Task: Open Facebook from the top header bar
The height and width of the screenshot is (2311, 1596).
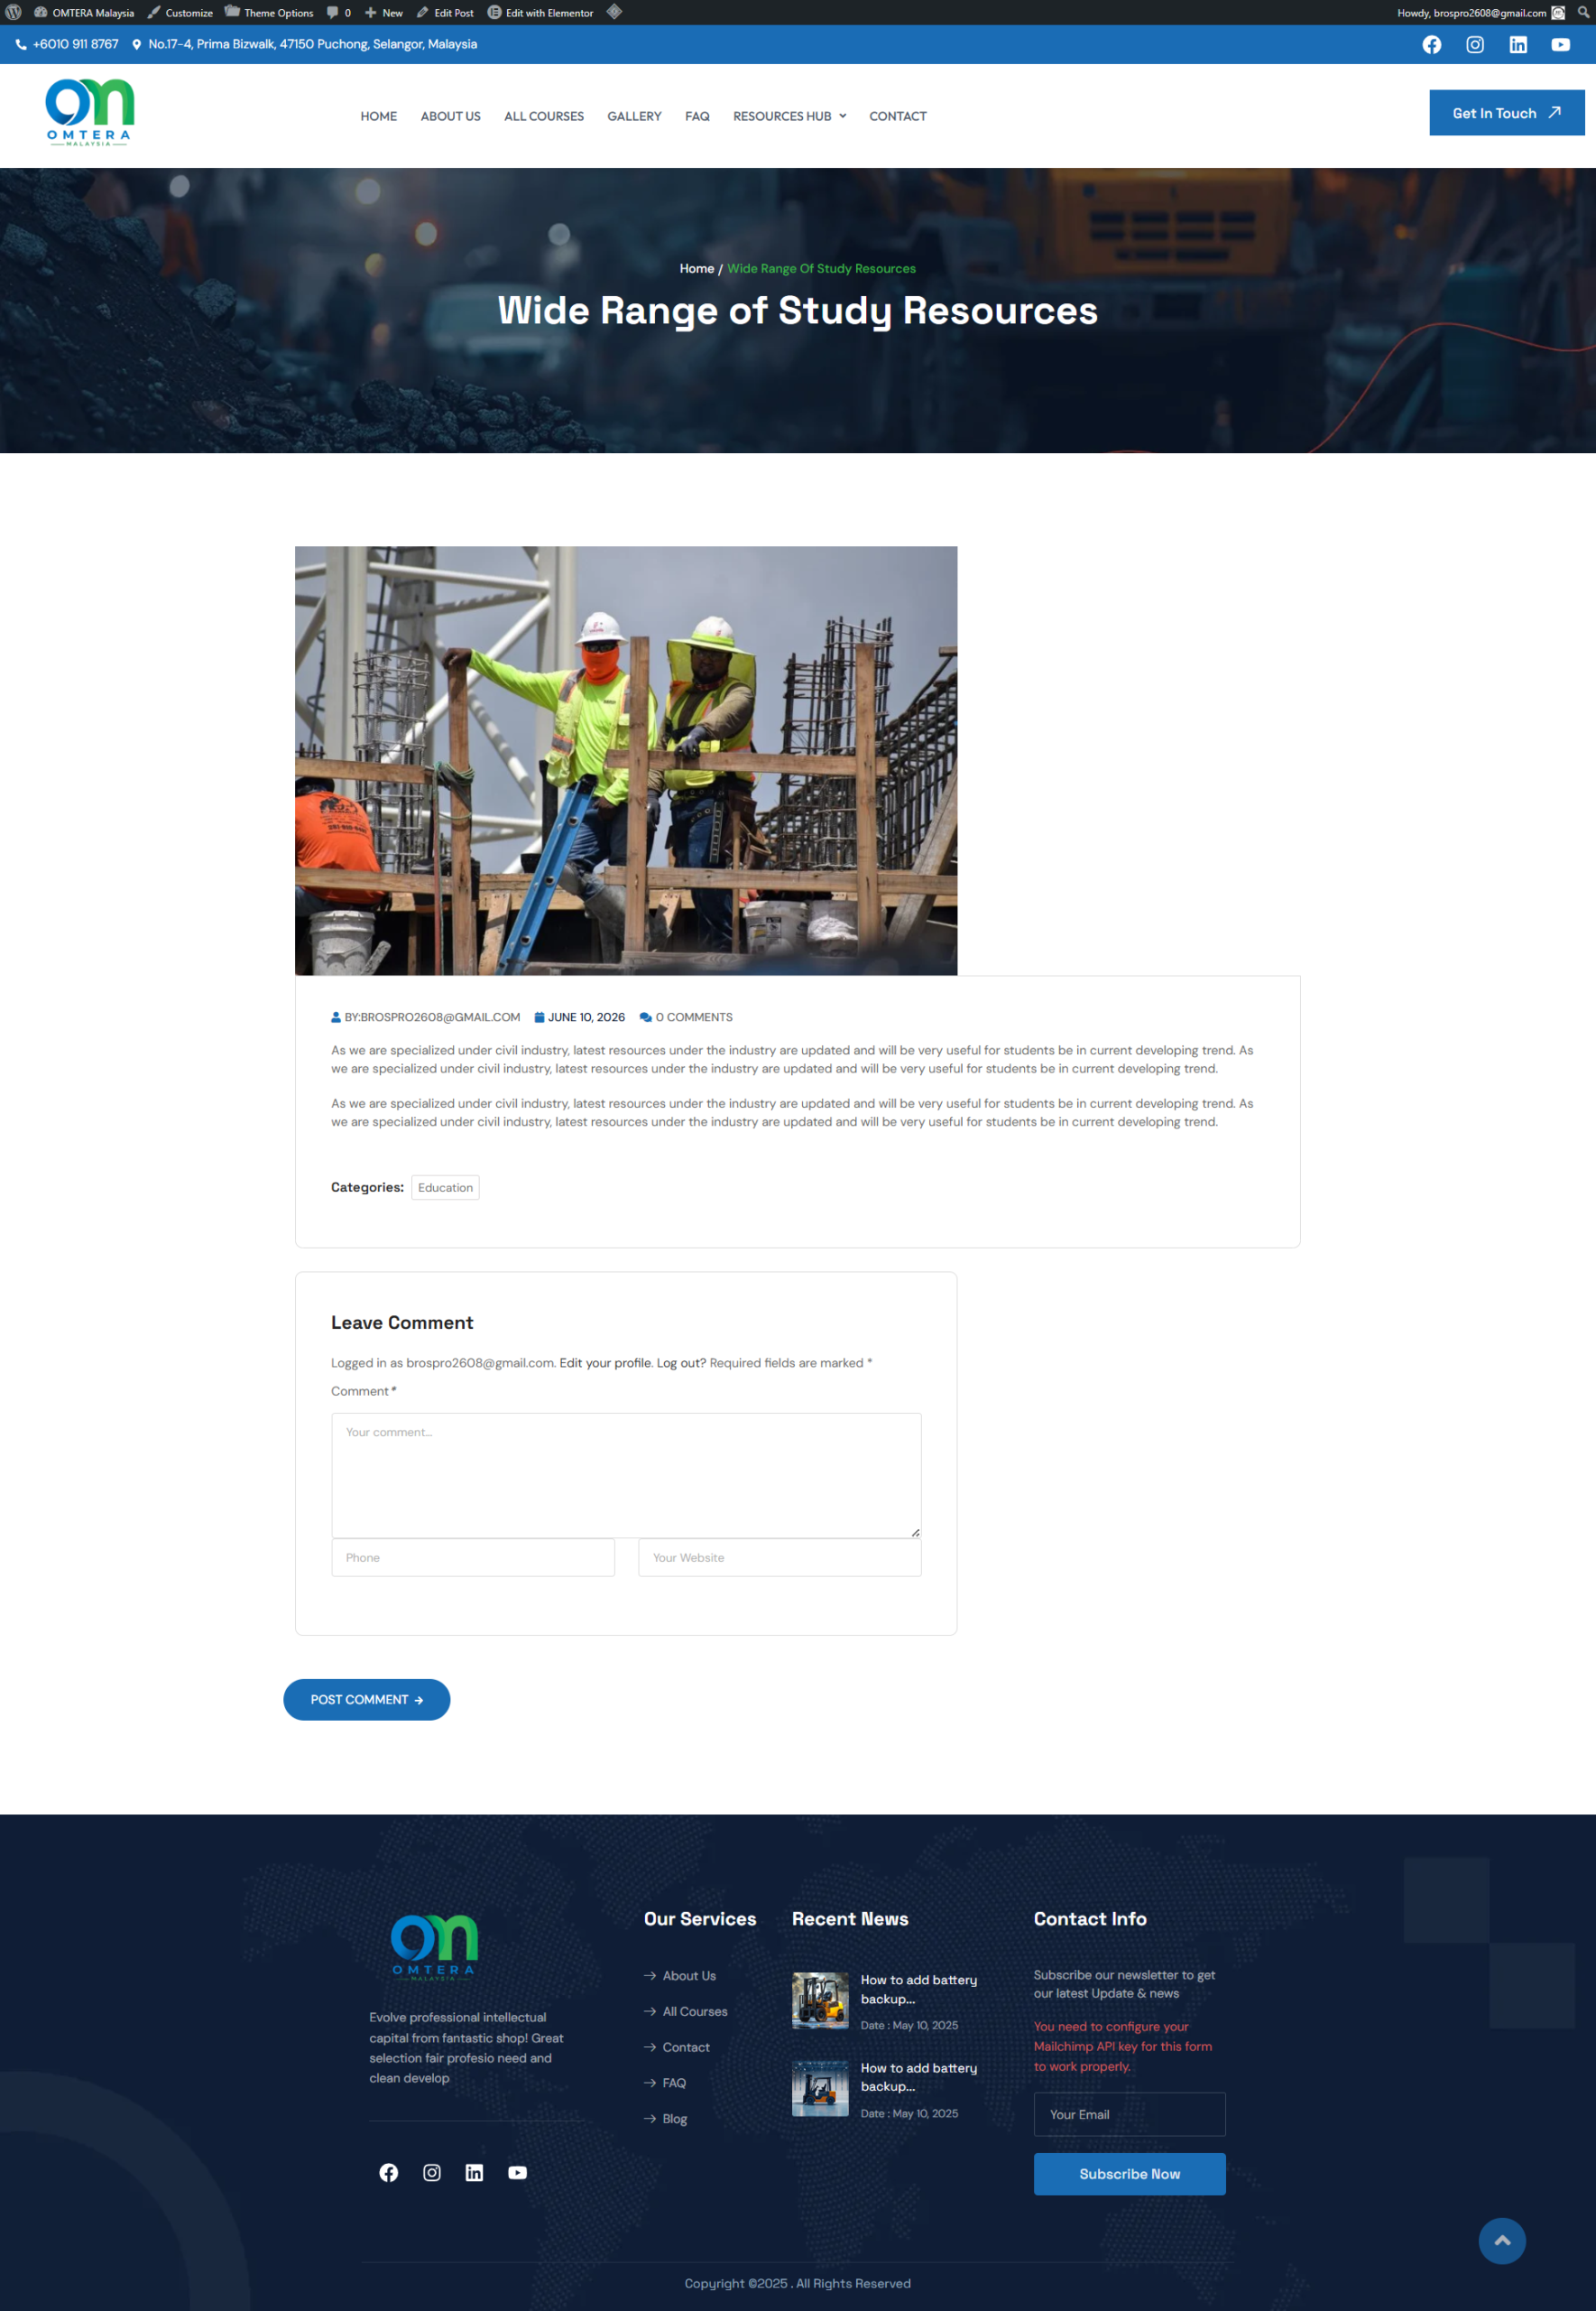Action: click(x=1432, y=45)
